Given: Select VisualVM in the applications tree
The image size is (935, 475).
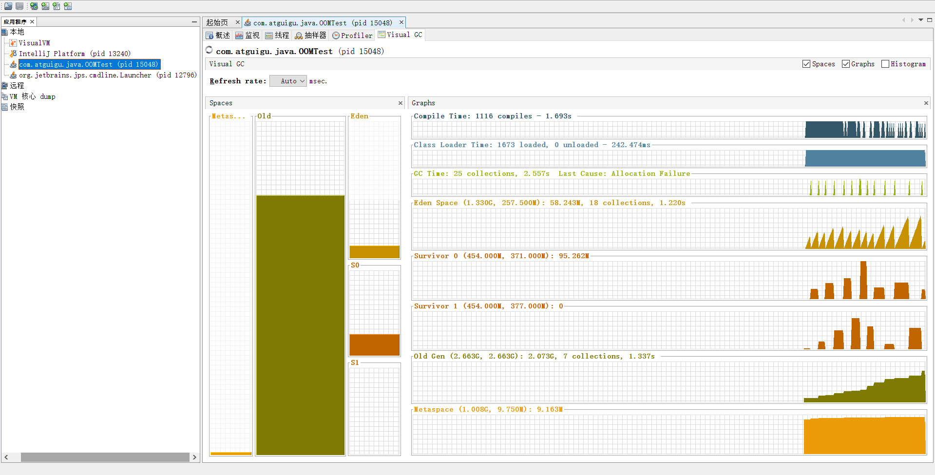Looking at the screenshot, I should click(x=34, y=43).
